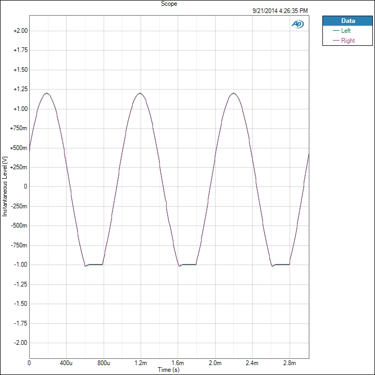
Task: Click the +500m Y-axis tick label
Action: tap(19, 148)
